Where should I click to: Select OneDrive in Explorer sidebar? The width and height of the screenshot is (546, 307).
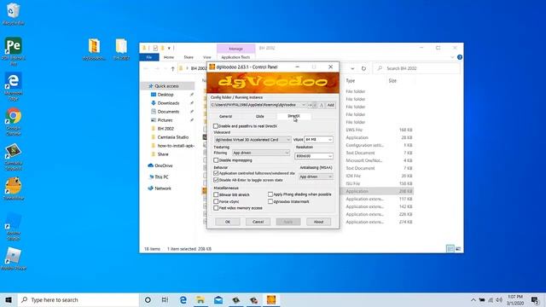(x=163, y=165)
